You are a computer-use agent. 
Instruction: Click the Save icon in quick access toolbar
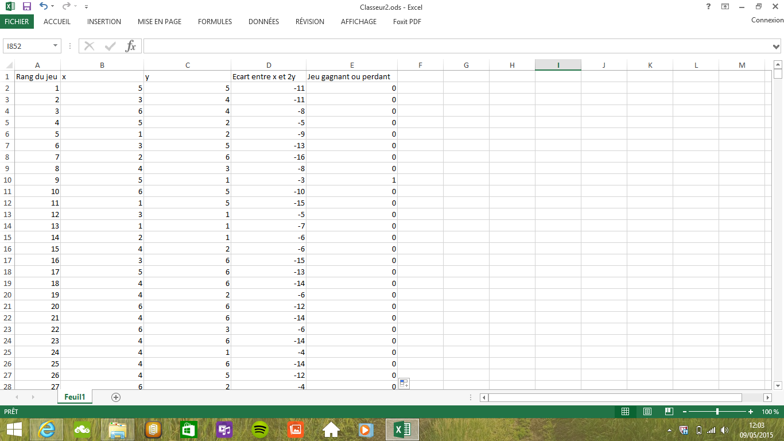pyautogui.click(x=26, y=6)
